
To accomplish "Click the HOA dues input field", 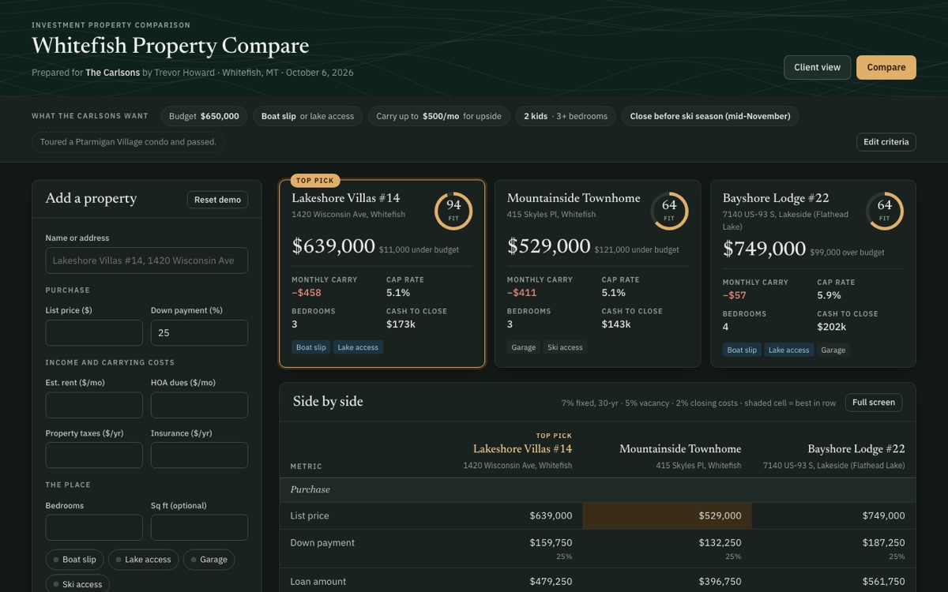I will click(199, 405).
